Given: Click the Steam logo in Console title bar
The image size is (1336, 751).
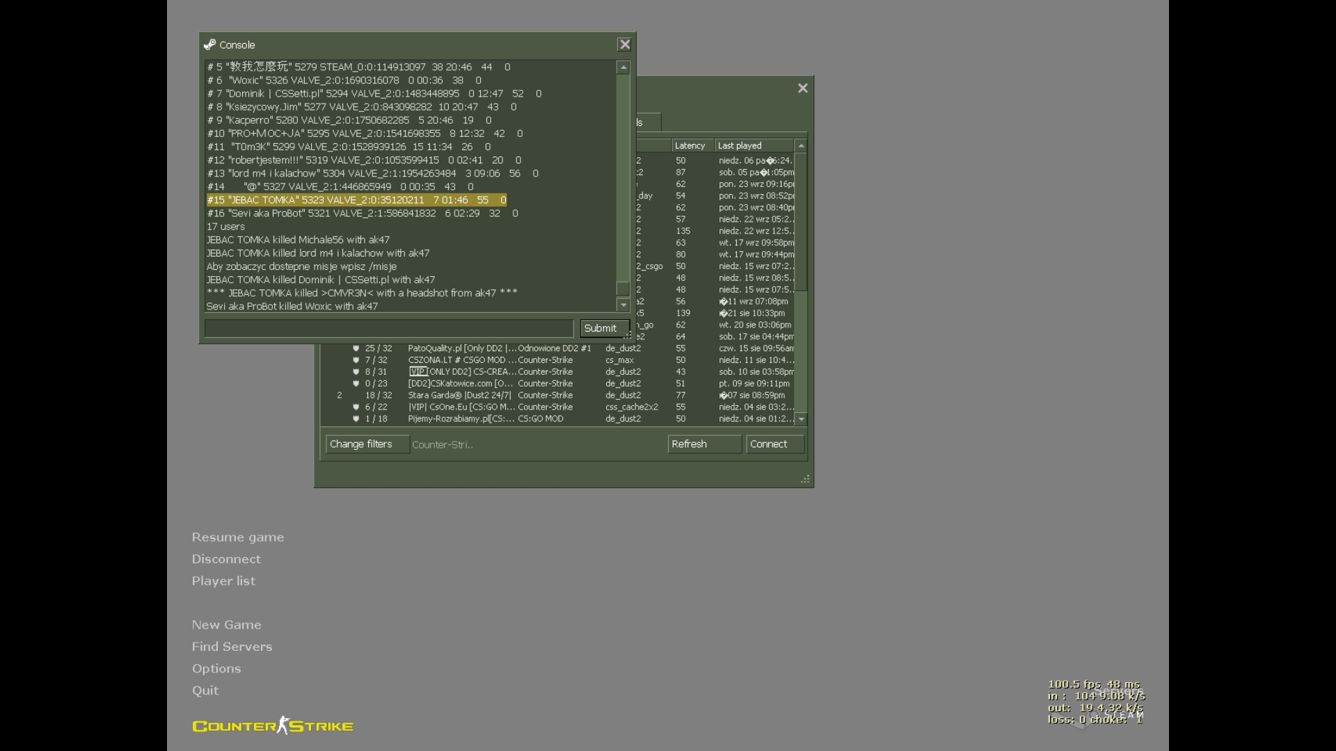Looking at the screenshot, I should coord(209,45).
